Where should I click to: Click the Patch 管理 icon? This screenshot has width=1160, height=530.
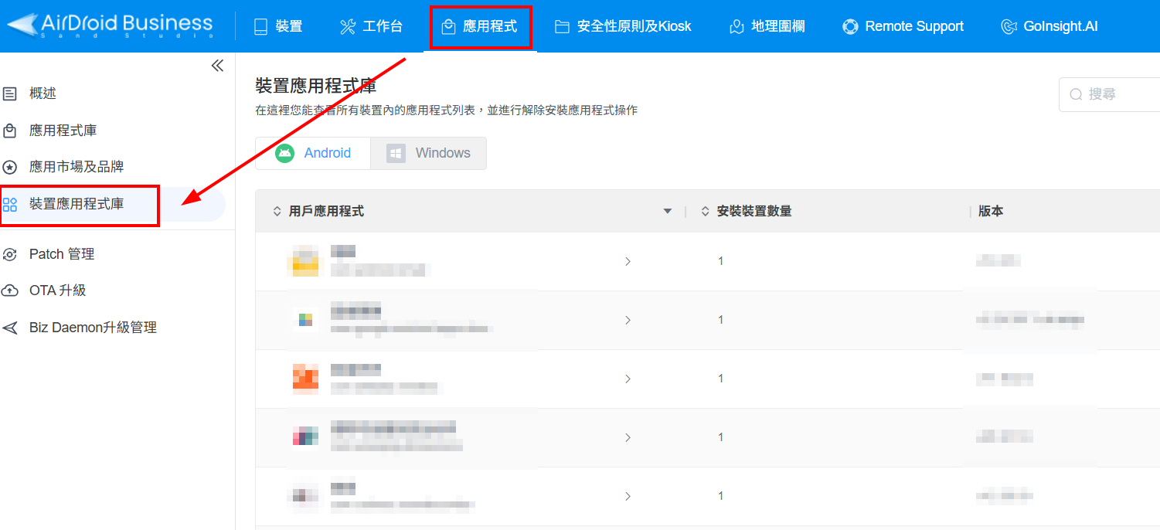pos(10,254)
